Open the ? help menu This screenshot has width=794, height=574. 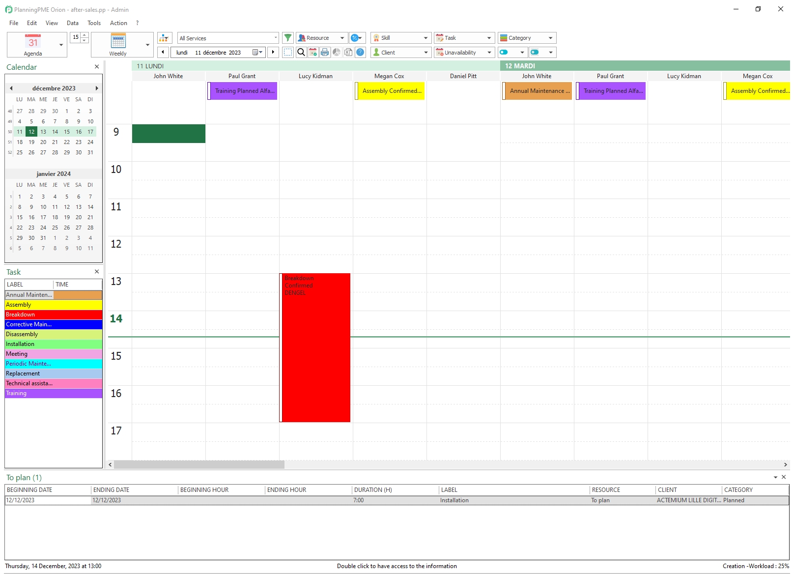pos(137,23)
